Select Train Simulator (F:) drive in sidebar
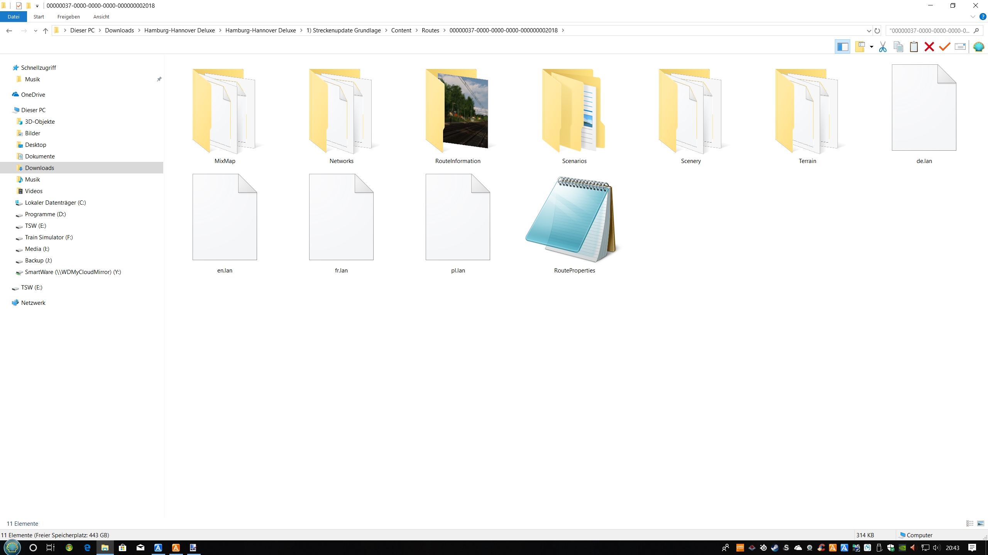Image resolution: width=988 pixels, height=555 pixels. (x=49, y=237)
